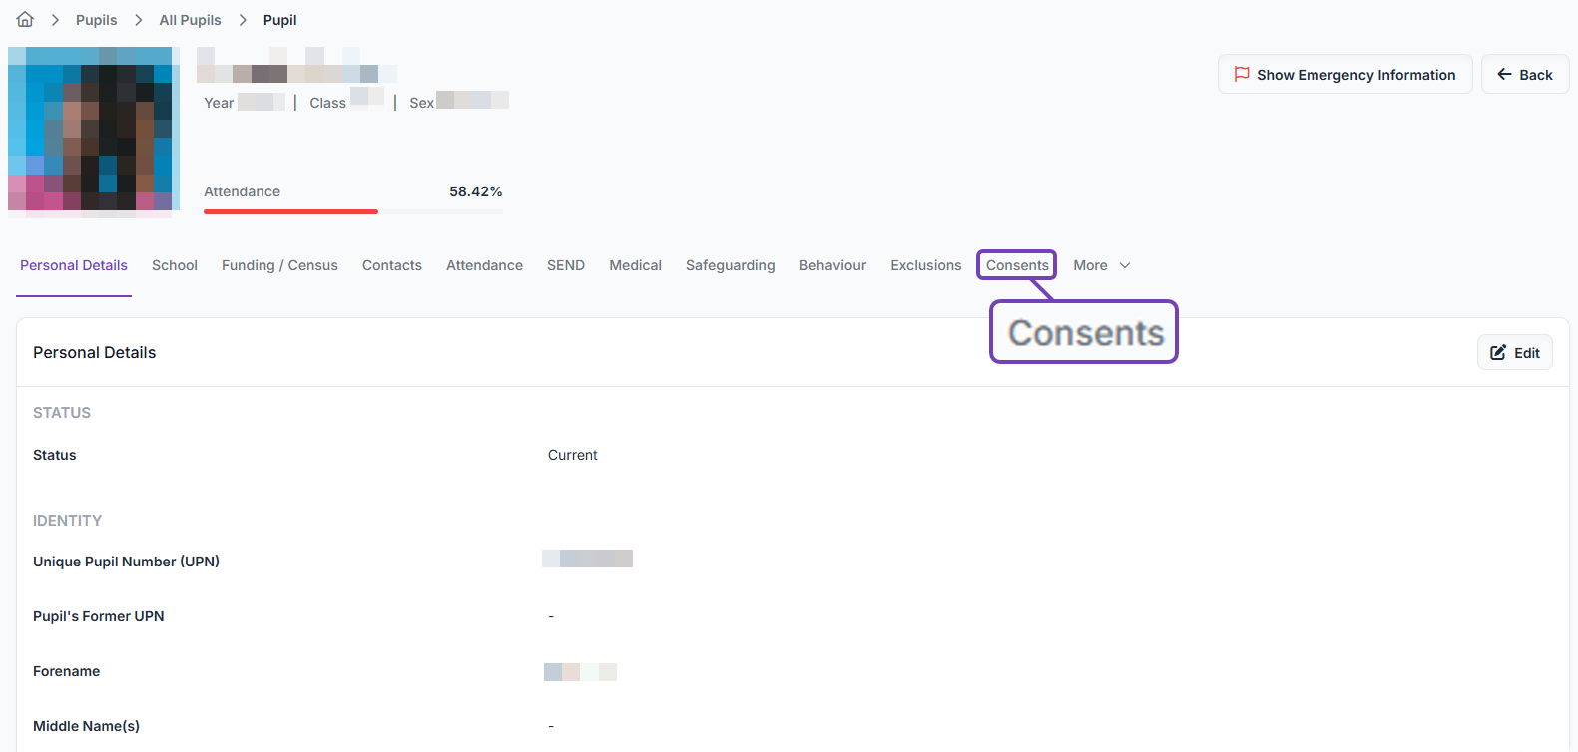Screen dimensions: 1578x752
Task: Click the red flag emergency icon
Action: [x=1242, y=74]
